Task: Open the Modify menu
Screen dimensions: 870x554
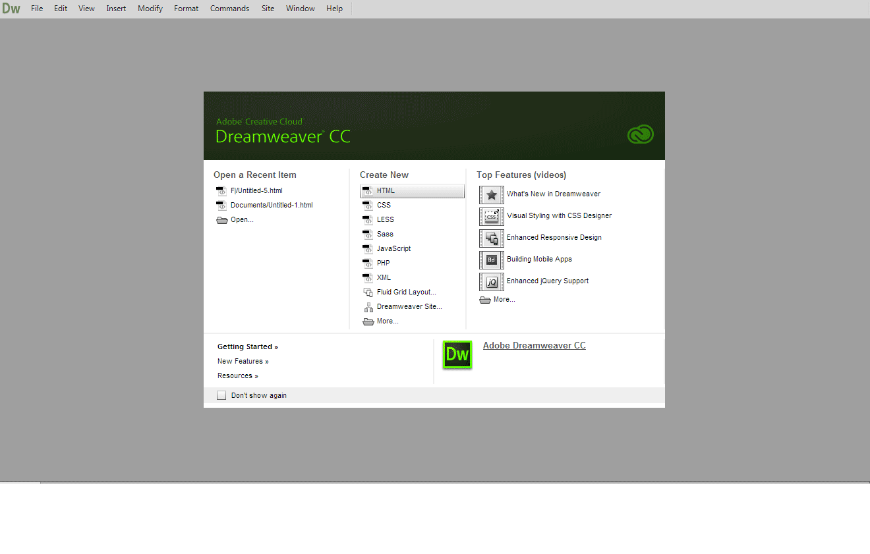Action: pos(150,9)
